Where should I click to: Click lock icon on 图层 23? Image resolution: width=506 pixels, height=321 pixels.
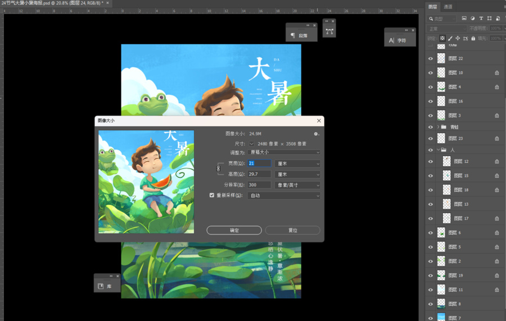tap(497, 139)
